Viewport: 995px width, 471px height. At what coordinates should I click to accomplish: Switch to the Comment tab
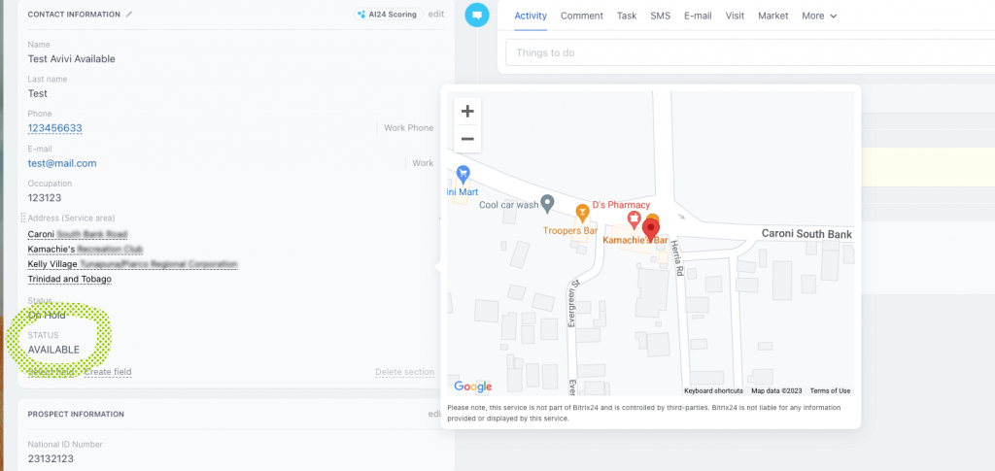pyautogui.click(x=582, y=16)
